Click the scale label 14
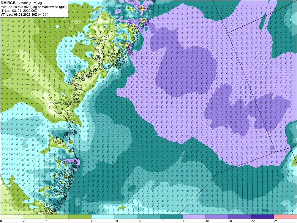 162,221
